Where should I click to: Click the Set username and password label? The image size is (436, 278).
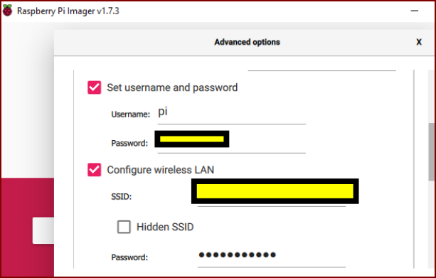(172, 87)
